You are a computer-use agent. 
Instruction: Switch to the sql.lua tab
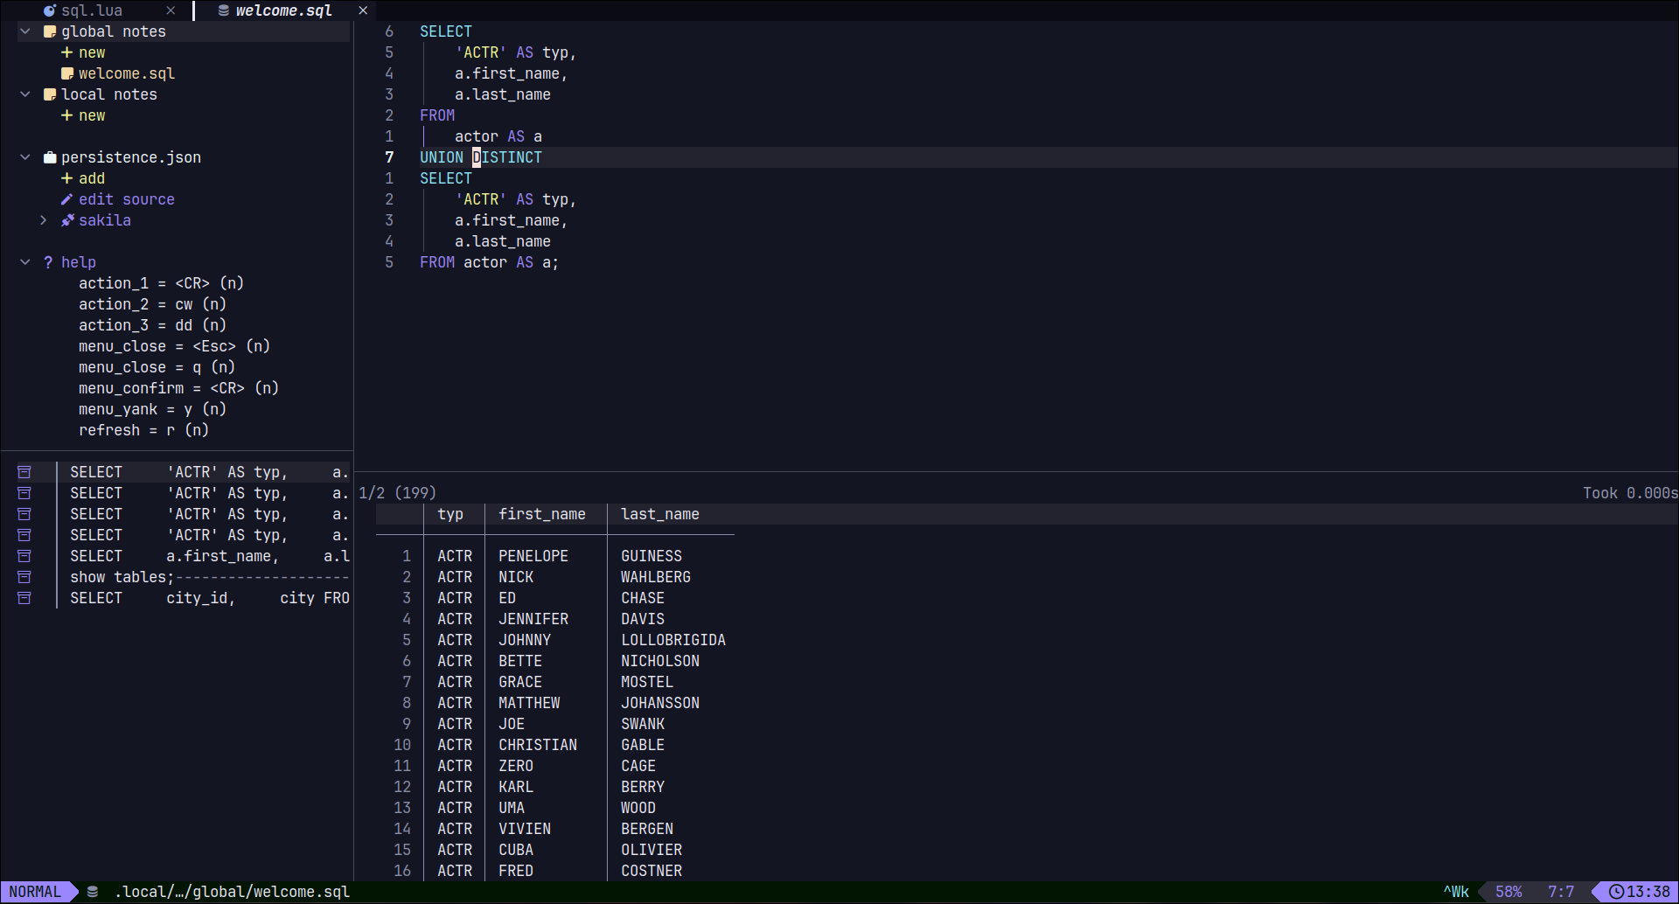click(x=92, y=10)
